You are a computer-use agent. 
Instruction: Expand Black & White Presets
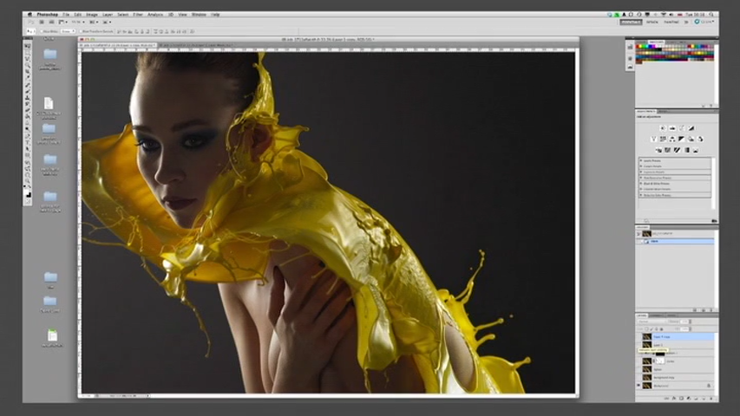tap(641, 184)
